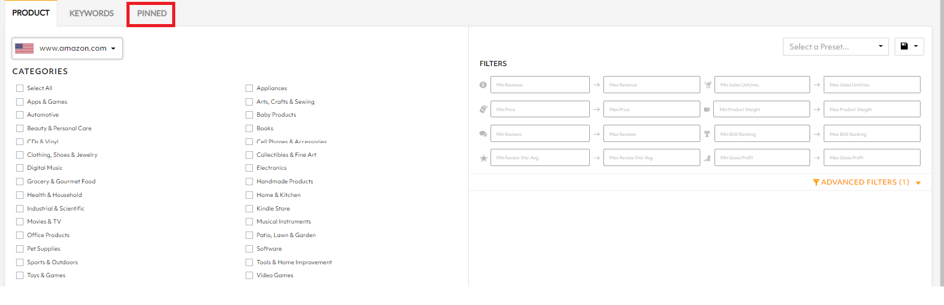Switch to the KEYWORDS tab
The height and width of the screenshot is (305, 944).
coord(91,14)
